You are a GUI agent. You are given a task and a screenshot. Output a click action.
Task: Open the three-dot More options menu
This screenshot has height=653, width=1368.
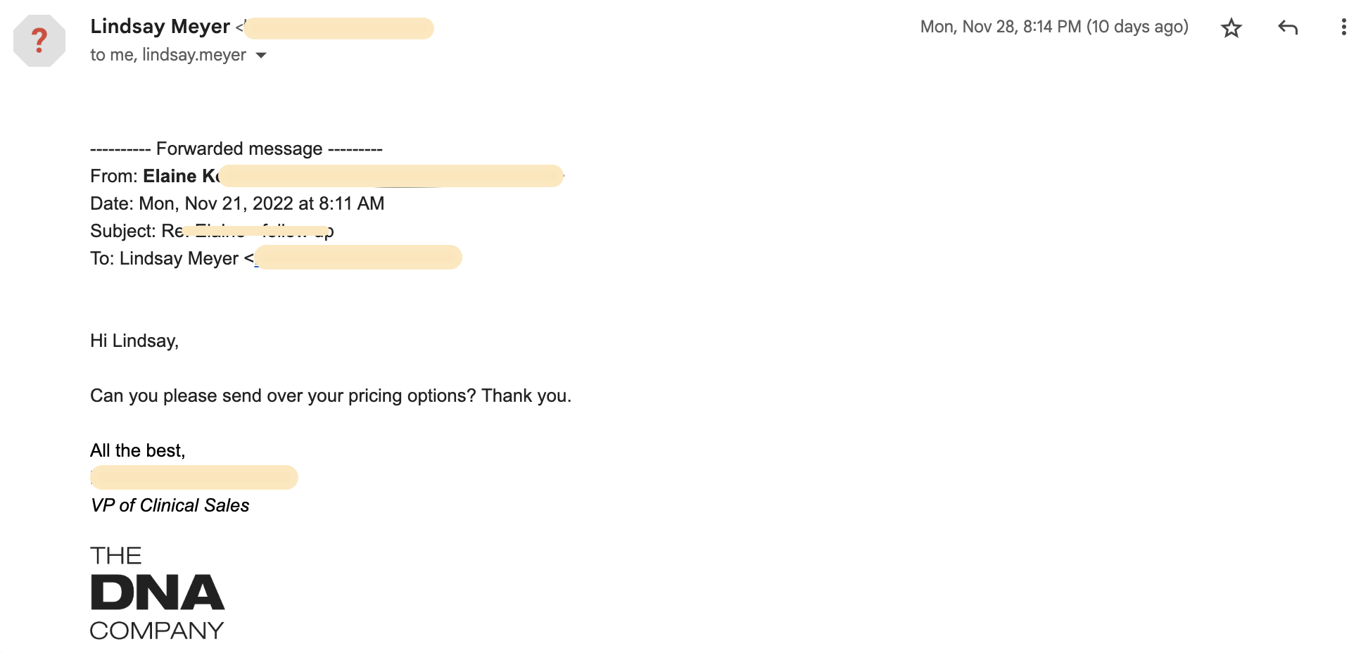pyautogui.click(x=1343, y=27)
